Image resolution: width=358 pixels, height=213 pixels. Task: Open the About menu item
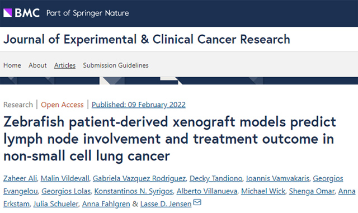coord(37,65)
